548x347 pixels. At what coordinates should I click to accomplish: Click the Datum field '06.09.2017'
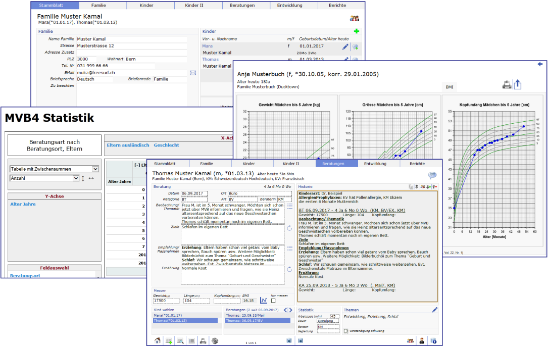click(194, 193)
